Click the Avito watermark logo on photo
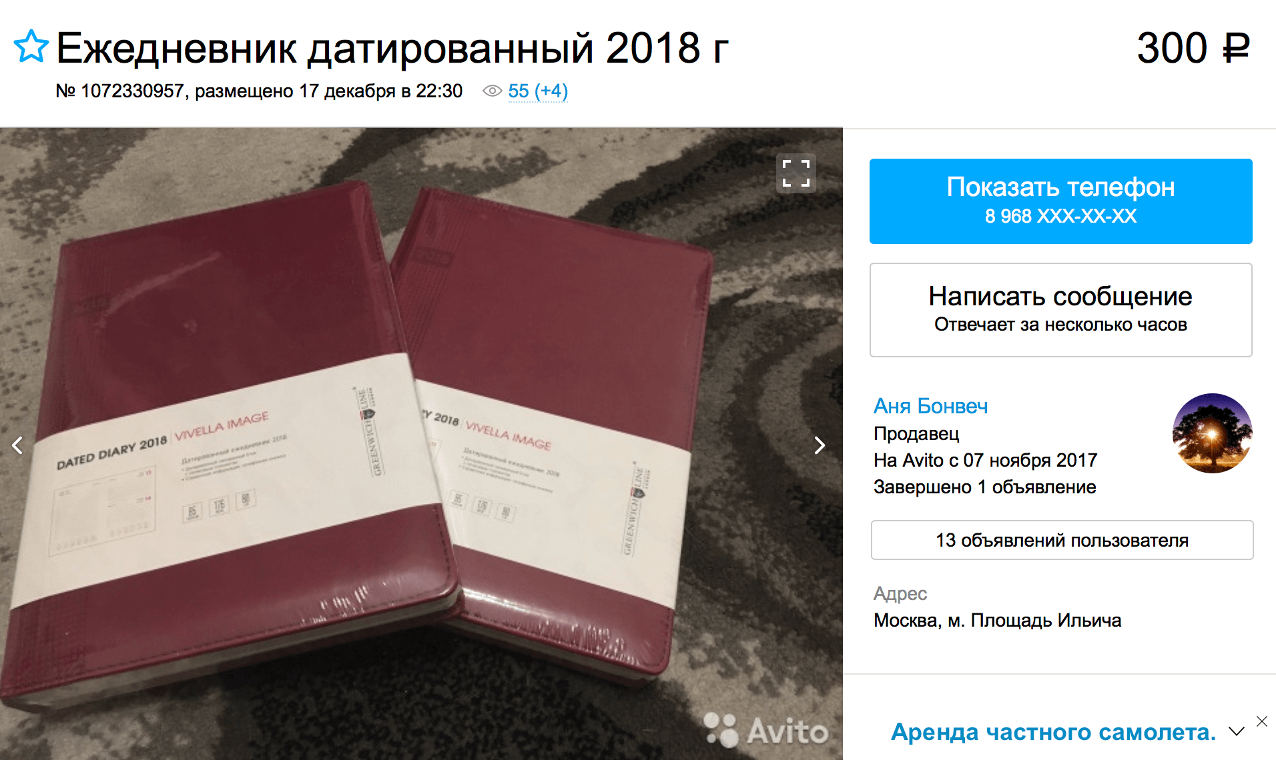This screenshot has height=760, width=1276. click(x=766, y=730)
